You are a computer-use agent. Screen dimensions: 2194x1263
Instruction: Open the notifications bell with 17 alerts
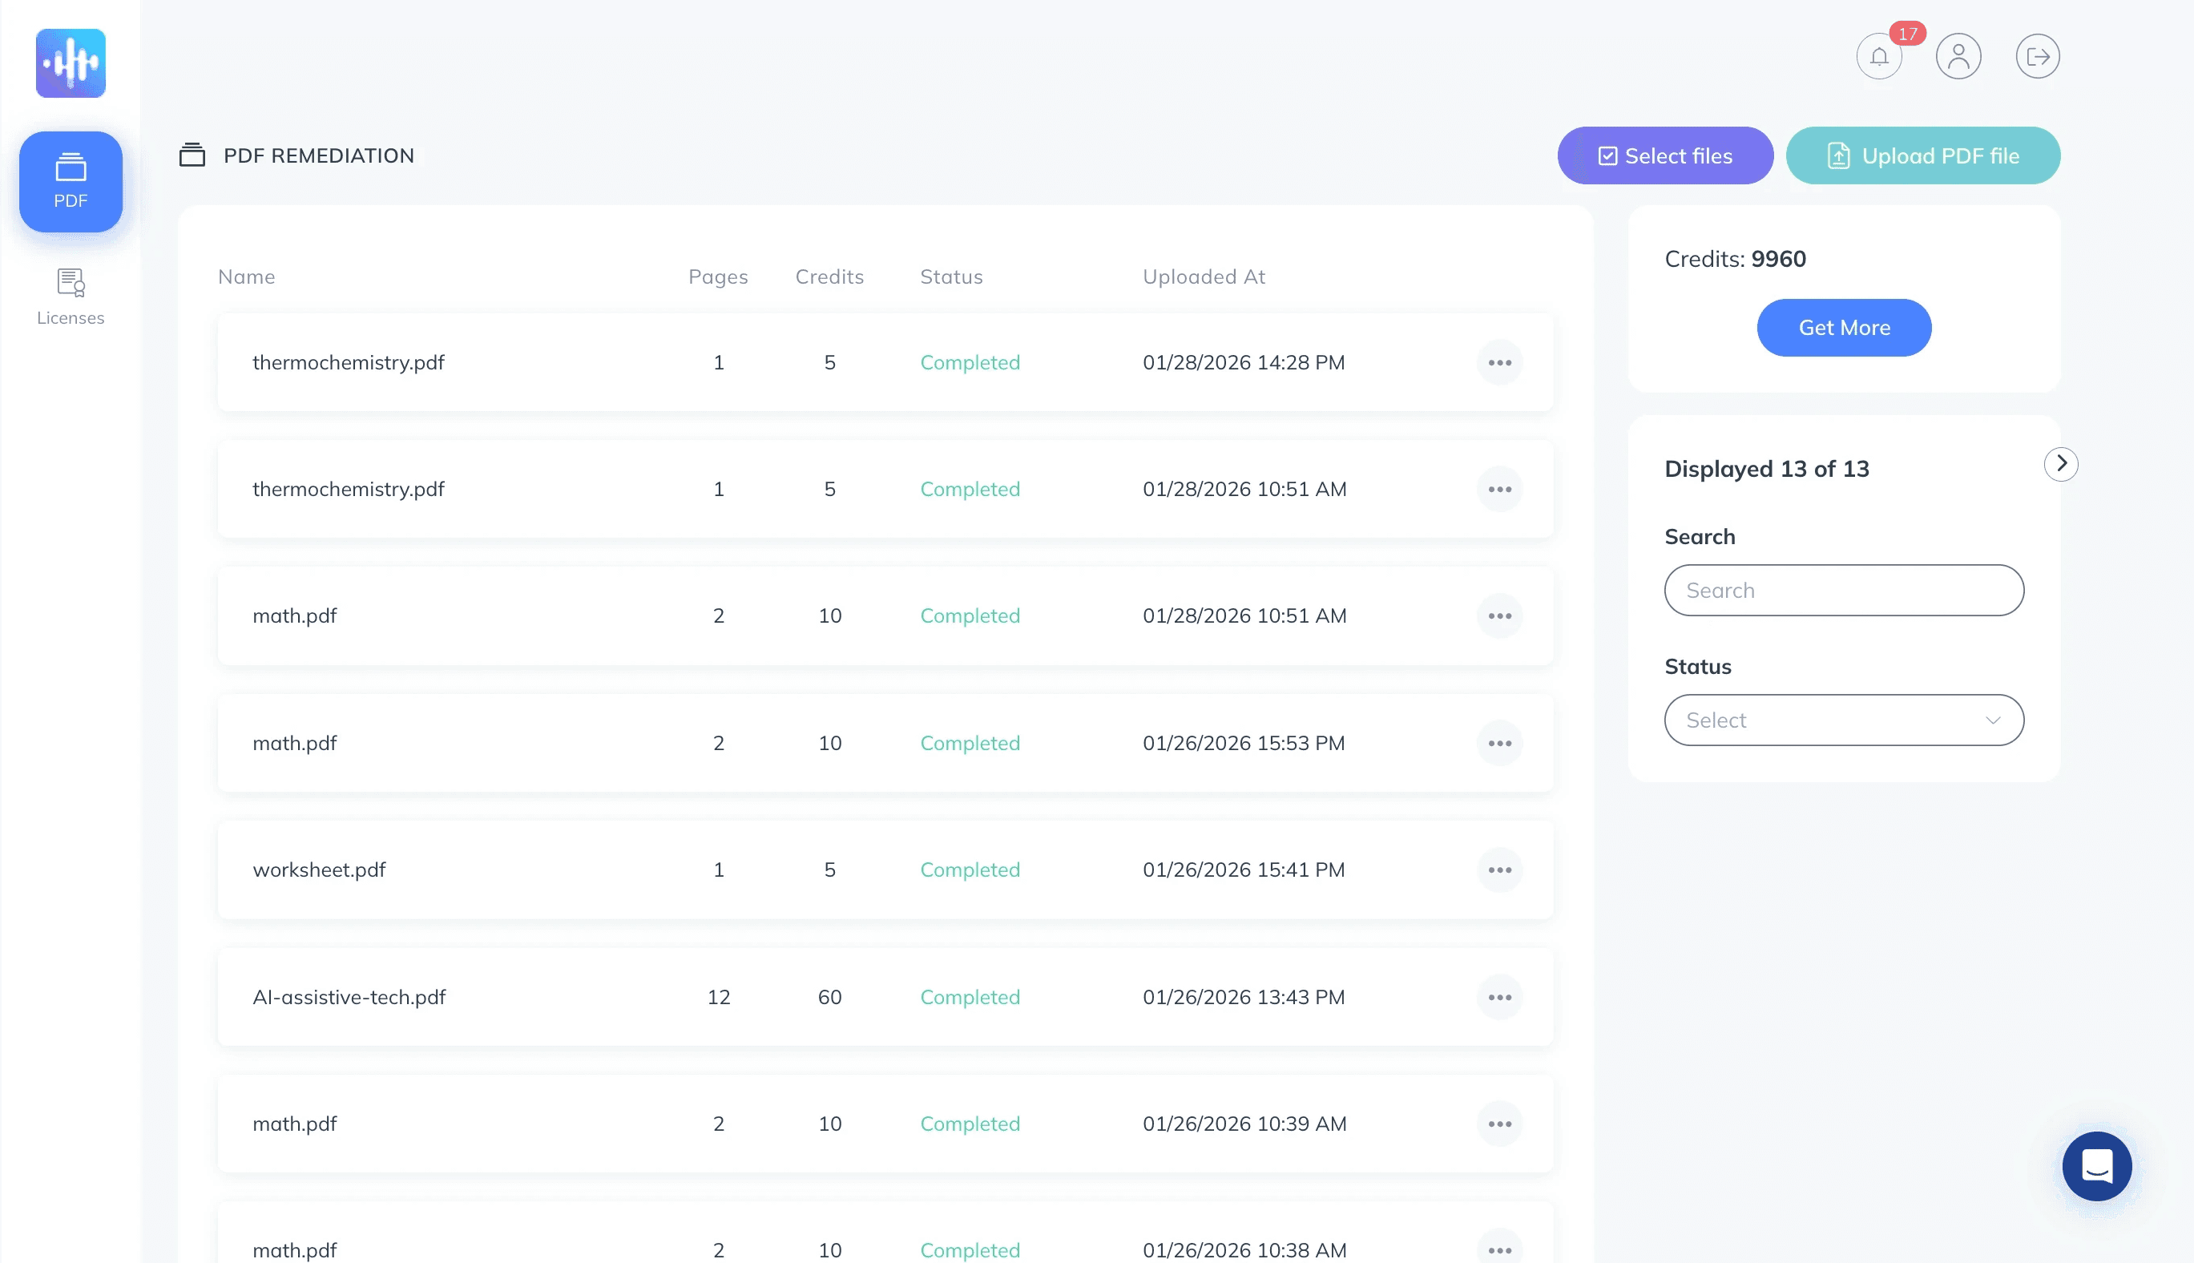(1877, 55)
